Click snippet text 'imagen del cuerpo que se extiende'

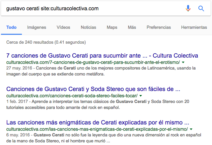coord(40,74)
